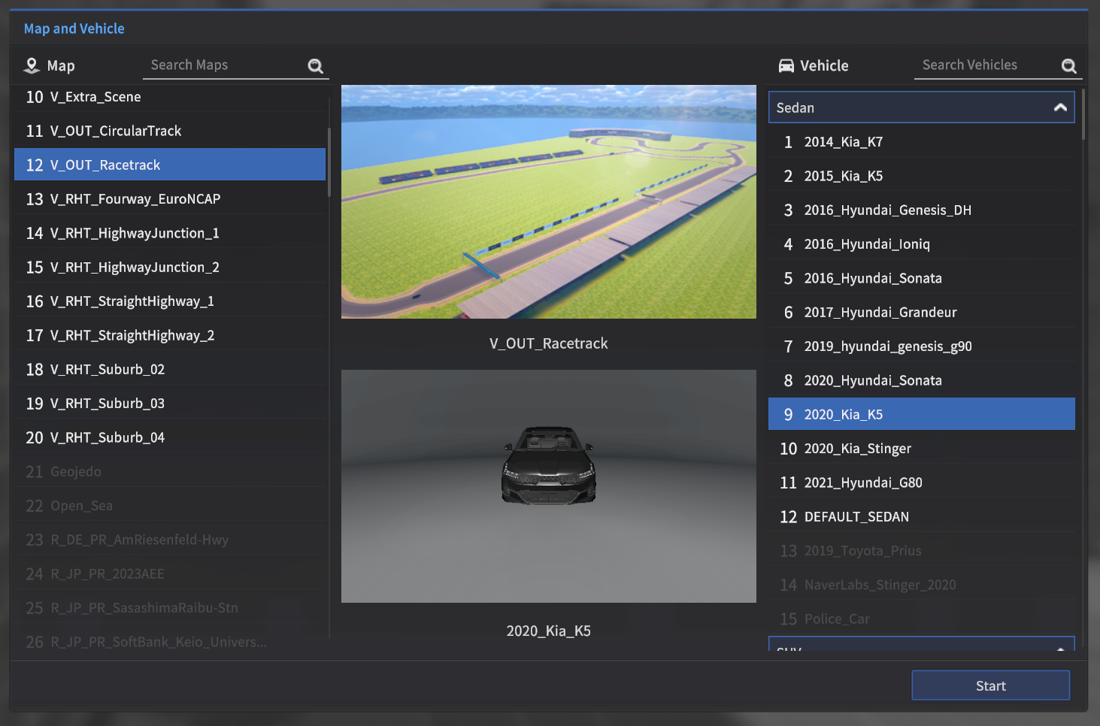
Task: Select vehicle 2016_Hyundai_Genesis_DH
Action: point(921,210)
